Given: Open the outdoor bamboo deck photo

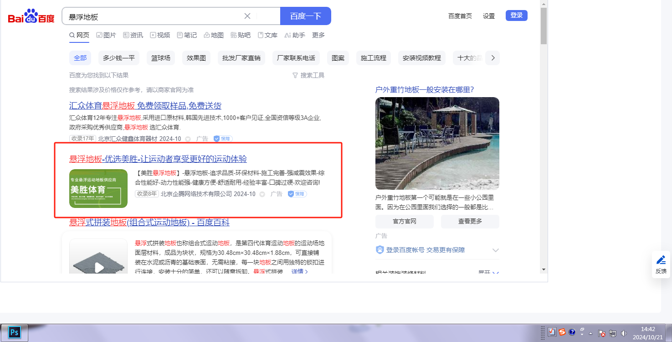Looking at the screenshot, I should tap(437, 144).
